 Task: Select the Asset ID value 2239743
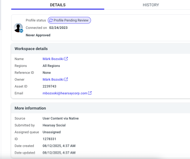[x=50, y=86]
